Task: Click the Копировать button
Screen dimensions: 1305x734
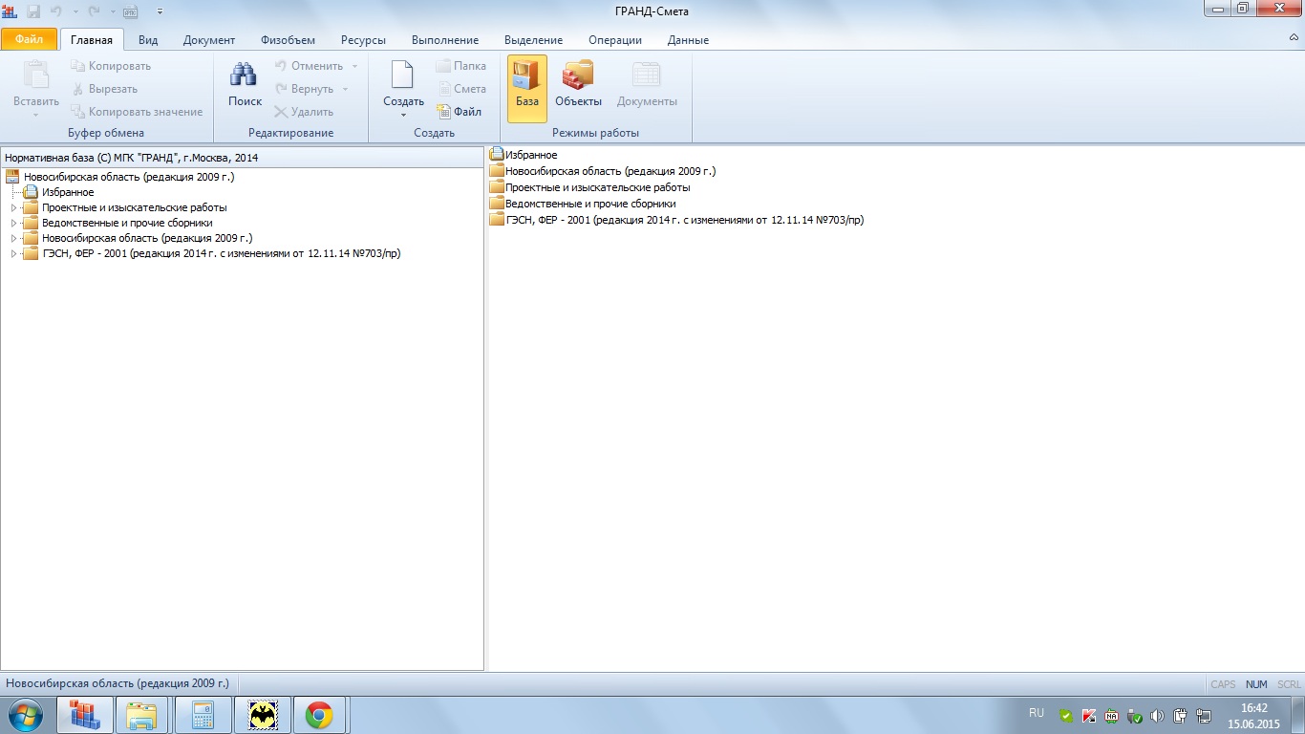Action: click(111, 66)
